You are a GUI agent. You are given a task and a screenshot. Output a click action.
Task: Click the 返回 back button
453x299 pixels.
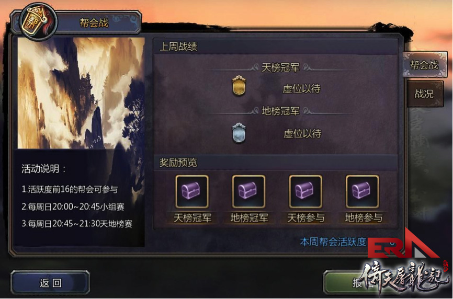click(x=50, y=283)
